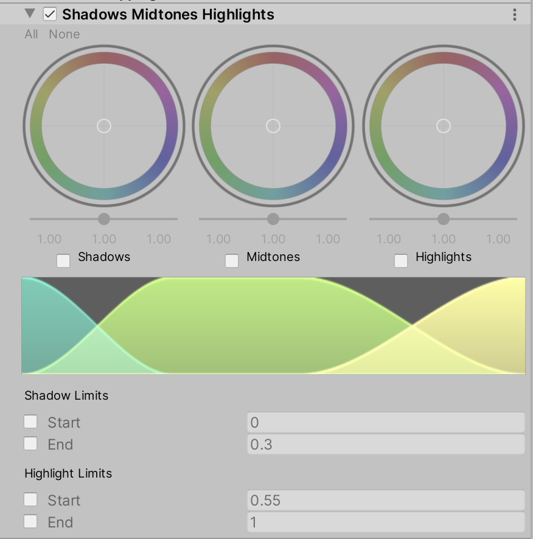The height and width of the screenshot is (539, 533).
Task: Disable the Shadows Midtones Highlights override checkbox
Action: point(50,14)
